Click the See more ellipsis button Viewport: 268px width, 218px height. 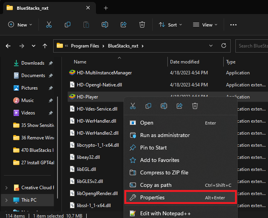pos(233,25)
